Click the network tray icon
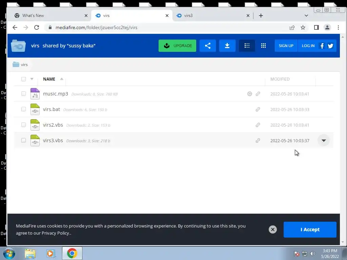Screen dimensions: 347x260 pyautogui.click(x=305, y=254)
